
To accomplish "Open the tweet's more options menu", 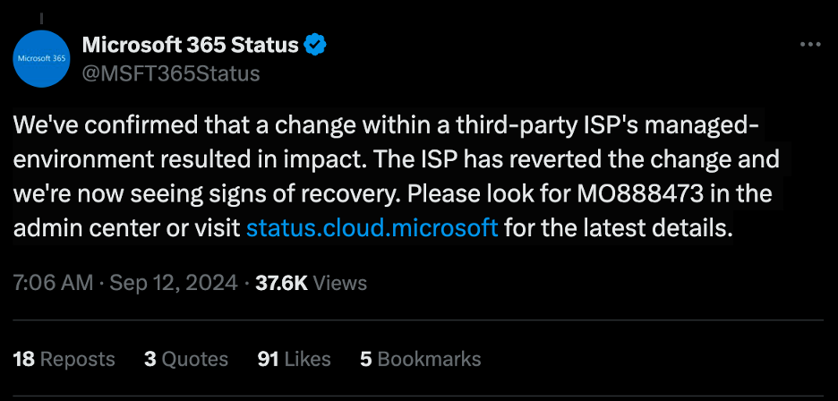I will tap(809, 44).
